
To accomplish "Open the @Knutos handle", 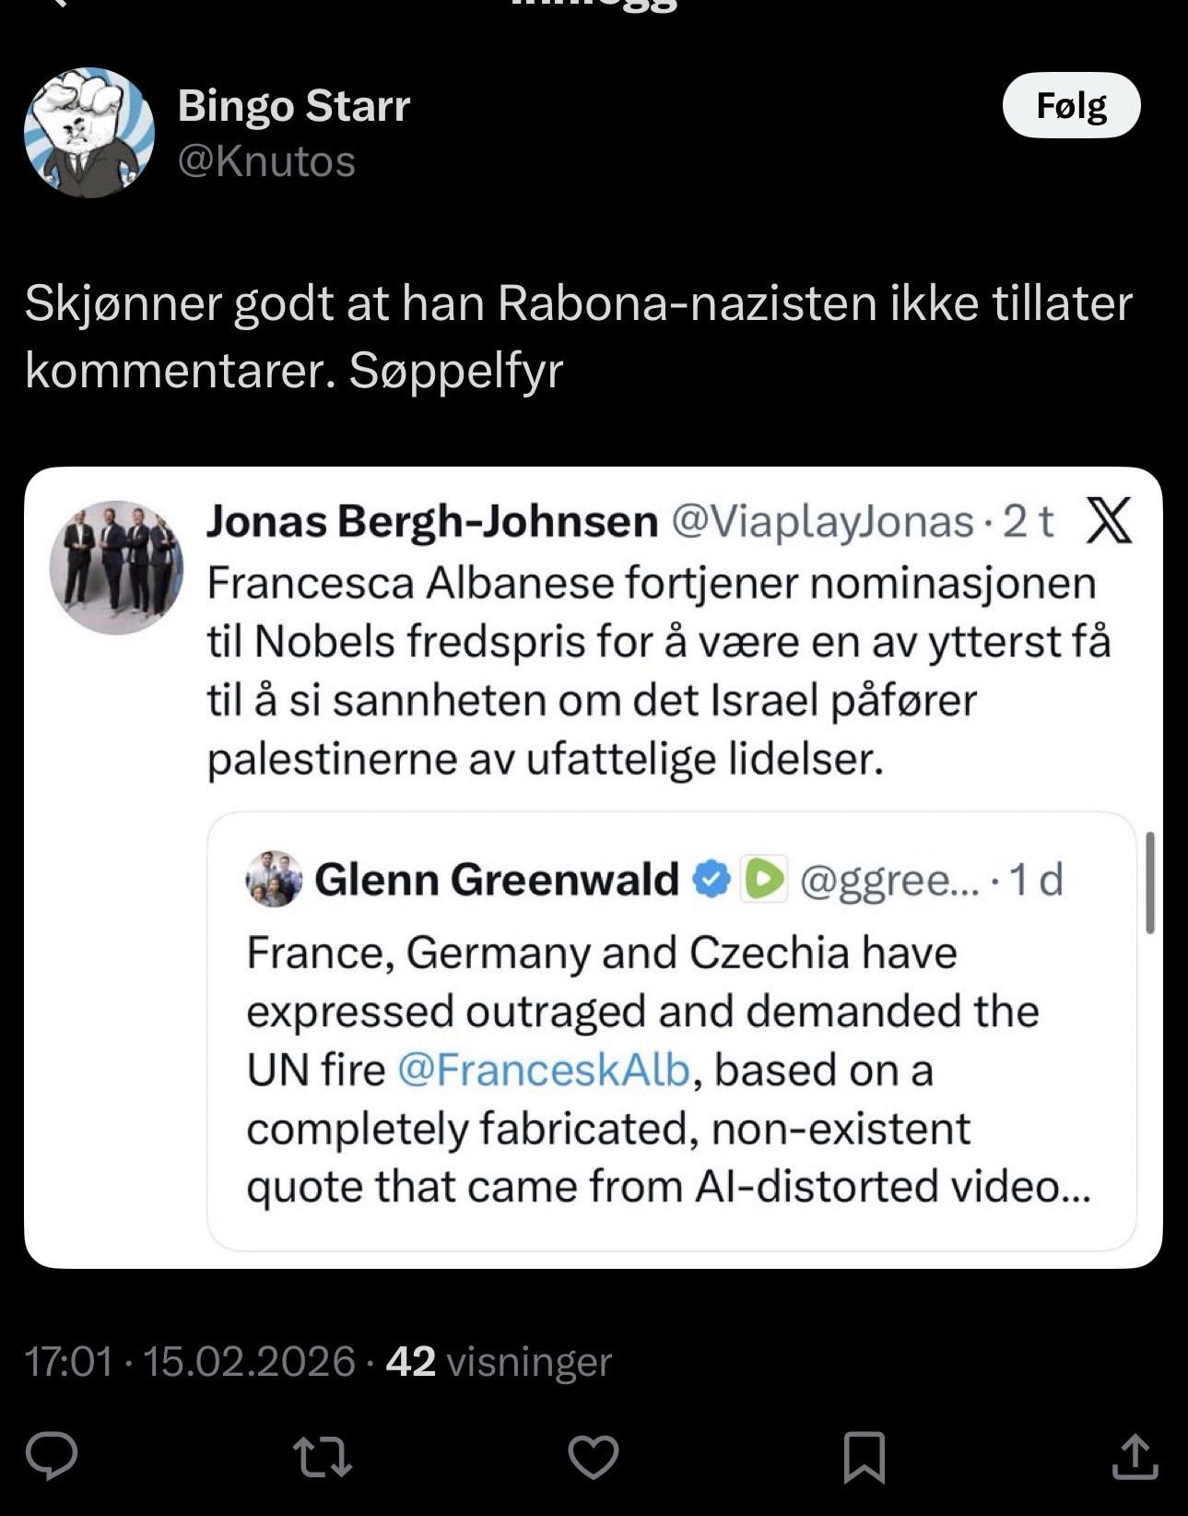I will [x=266, y=161].
